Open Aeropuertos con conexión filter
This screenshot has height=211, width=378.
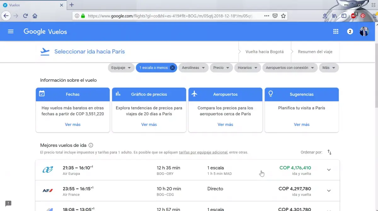(290, 68)
